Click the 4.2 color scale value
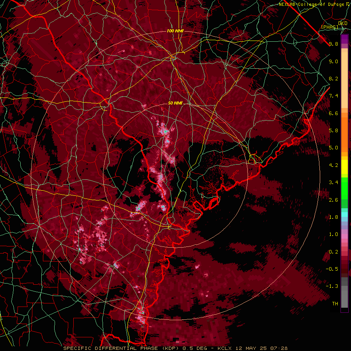351x351 pixels. coord(333,165)
